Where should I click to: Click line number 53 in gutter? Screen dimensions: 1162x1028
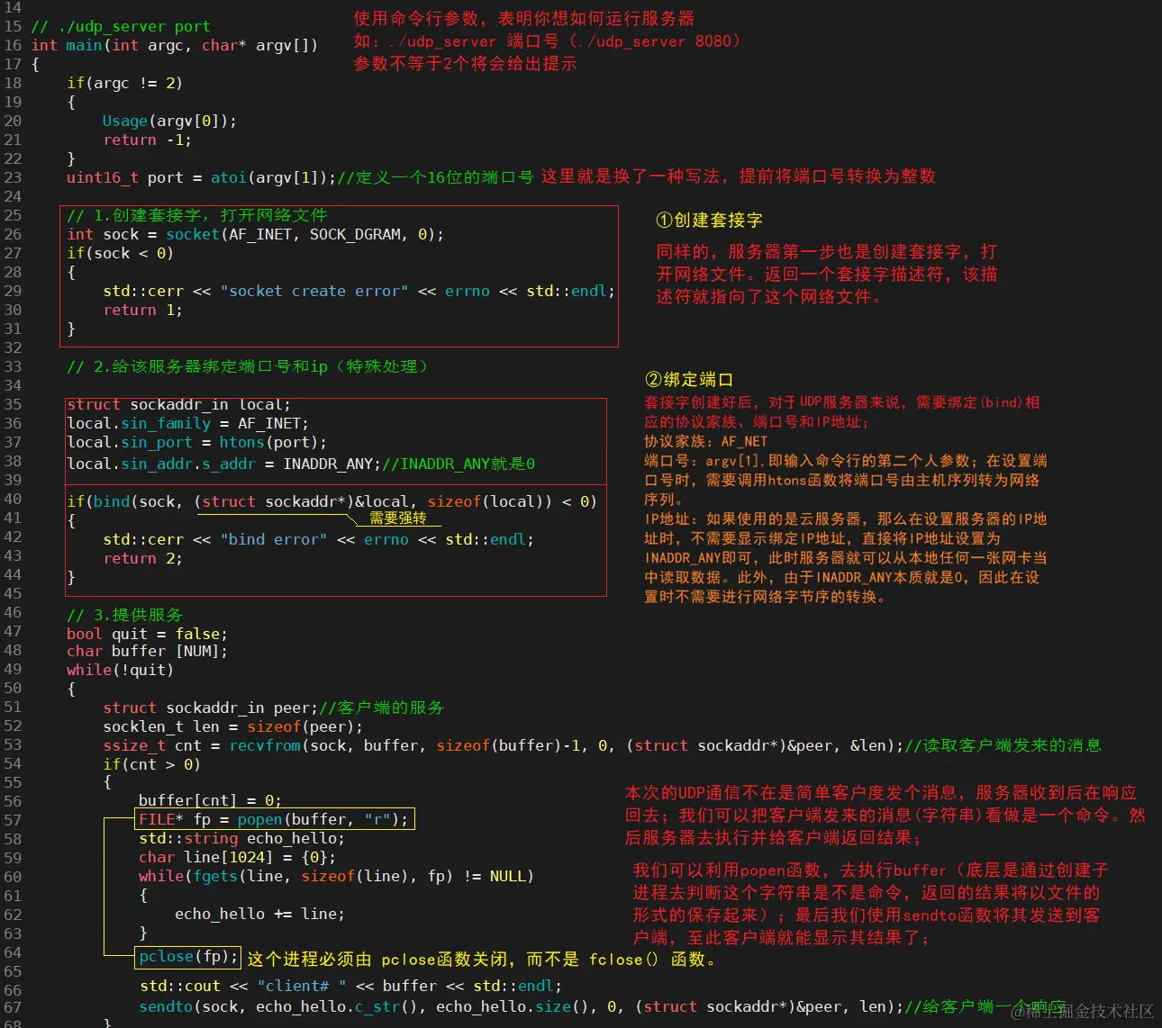[x=13, y=744]
